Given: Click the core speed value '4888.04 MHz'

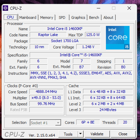Looking at the screenshot, I should click(x=46, y=92).
